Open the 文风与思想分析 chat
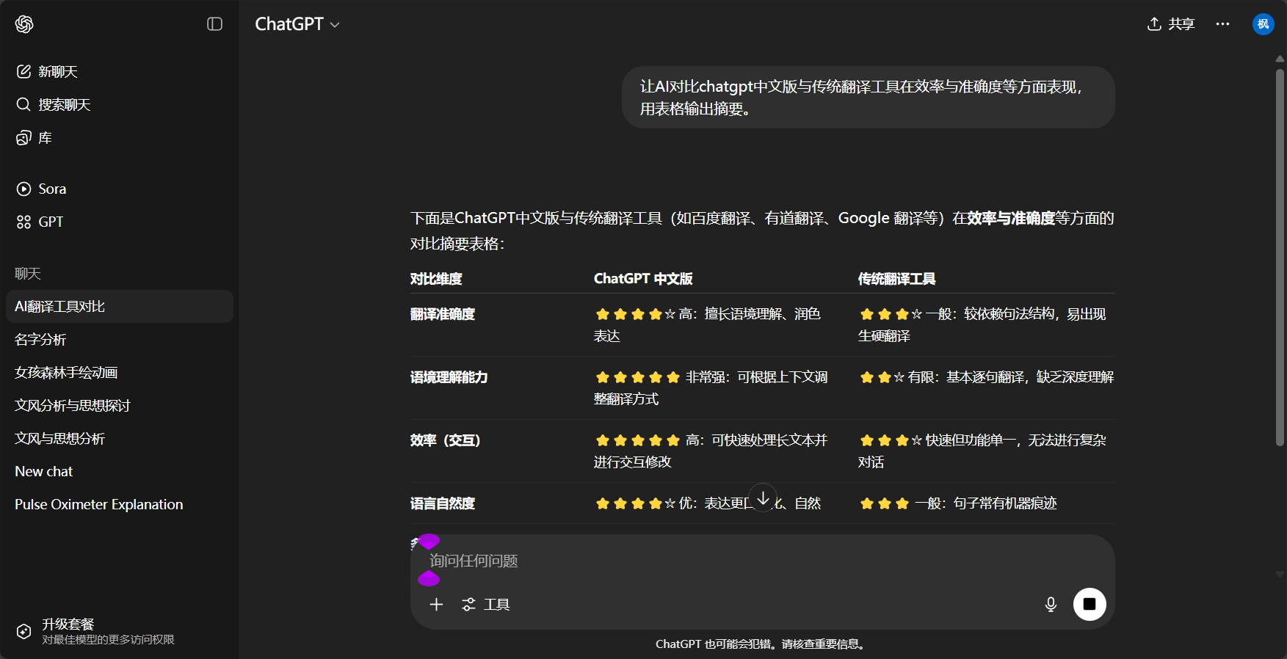Screen dimensions: 1287x659 point(120,438)
